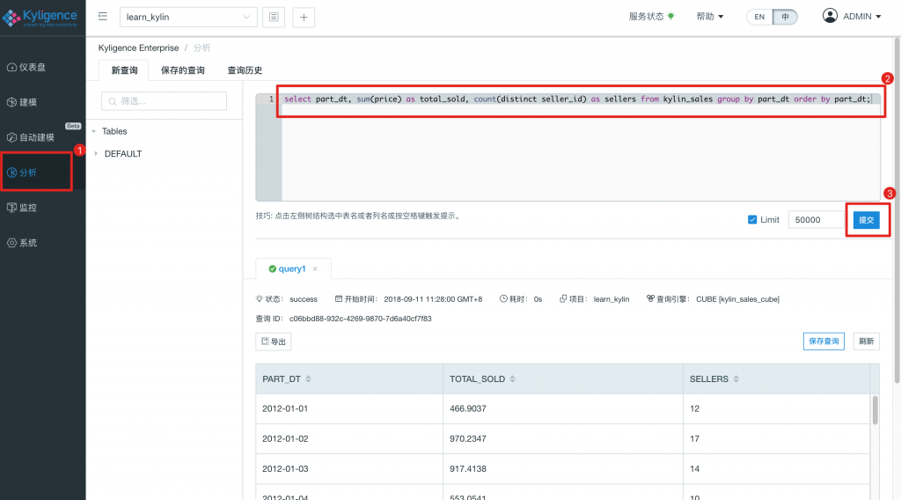Open the System 系统 sidebar item
Screen dimensions: 901x500
[x=22, y=243]
